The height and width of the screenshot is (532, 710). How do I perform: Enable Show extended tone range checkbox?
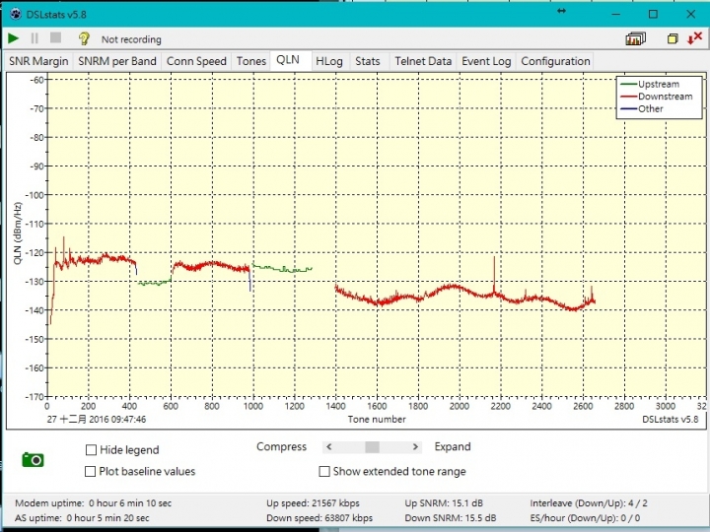tap(324, 471)
